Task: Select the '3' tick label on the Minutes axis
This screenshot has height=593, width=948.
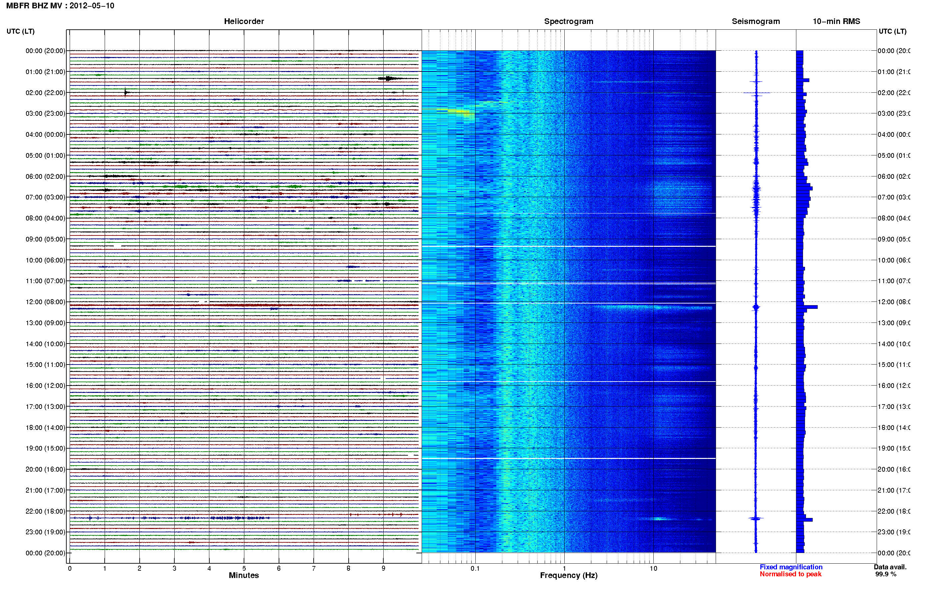Action: click(174, 568)
